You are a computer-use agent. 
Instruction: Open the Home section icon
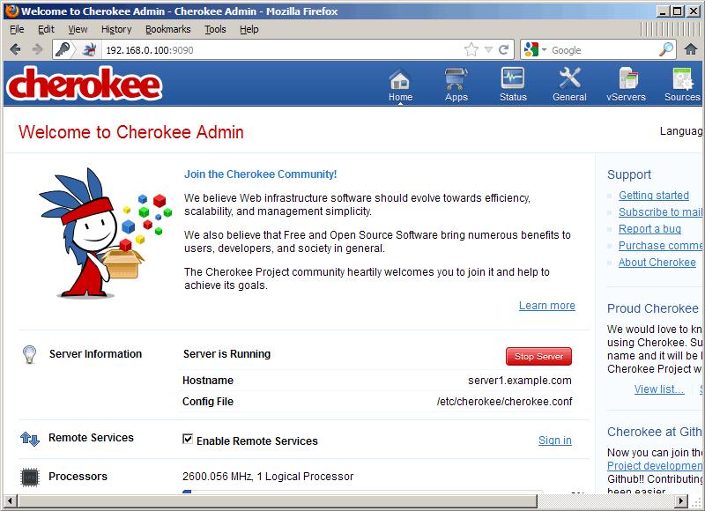(400, 79)
